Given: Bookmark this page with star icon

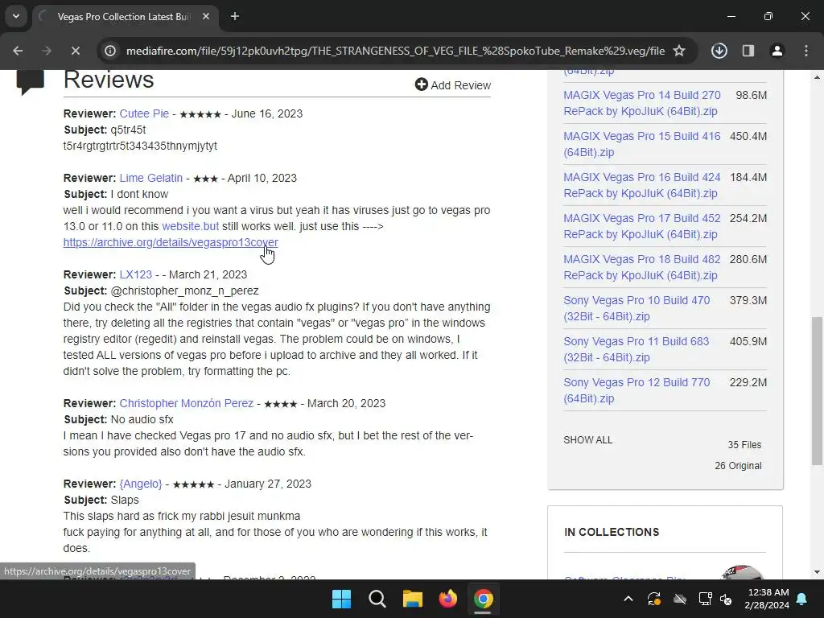Looking at the screenshot, I should point(679,51).
